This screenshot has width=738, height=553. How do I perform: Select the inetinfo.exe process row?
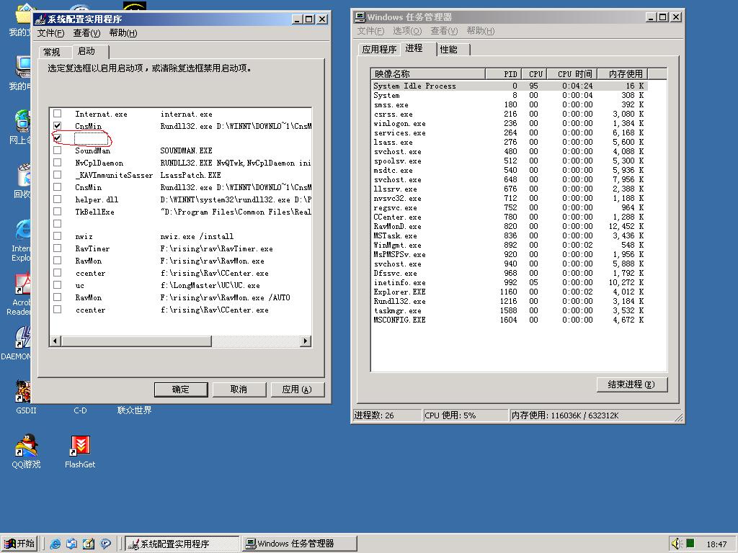pyautogui.click(x=510, y=282)
